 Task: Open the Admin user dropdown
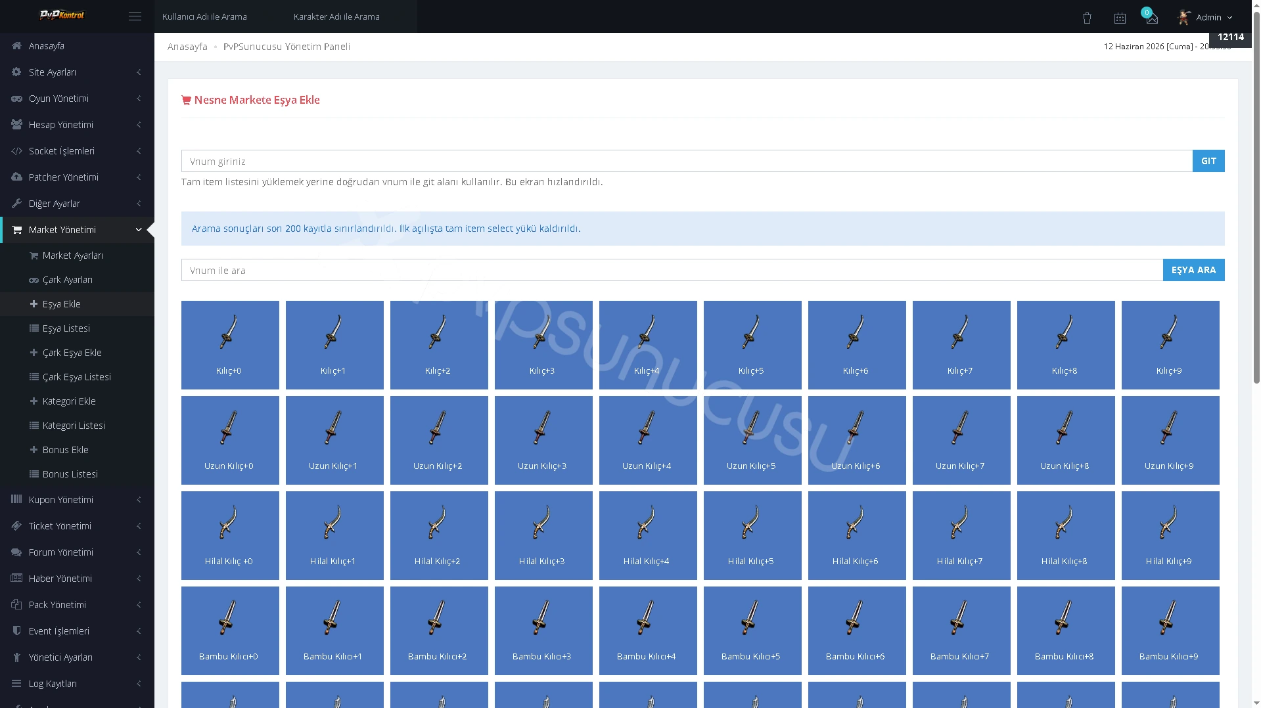click(x=1205, y=18)
